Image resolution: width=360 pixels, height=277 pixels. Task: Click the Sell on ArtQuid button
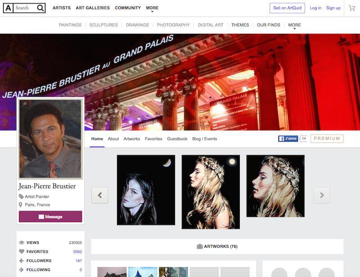coord(287,8)
